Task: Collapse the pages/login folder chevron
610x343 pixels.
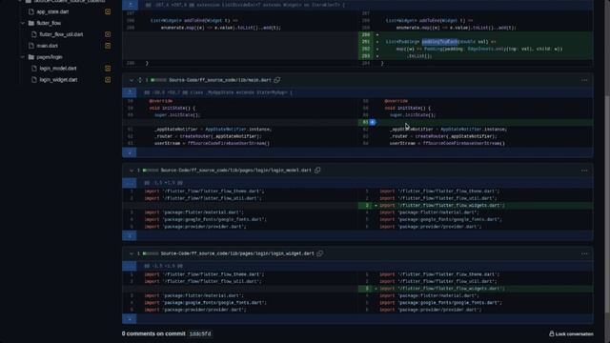Action: (23, 57)
